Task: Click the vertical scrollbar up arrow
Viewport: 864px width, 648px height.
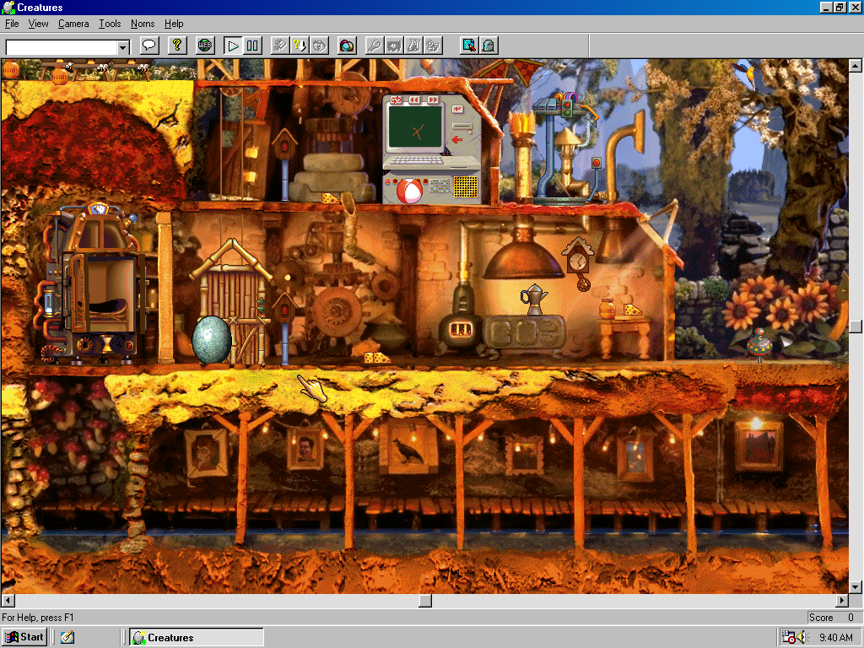Action: [856, 66]
